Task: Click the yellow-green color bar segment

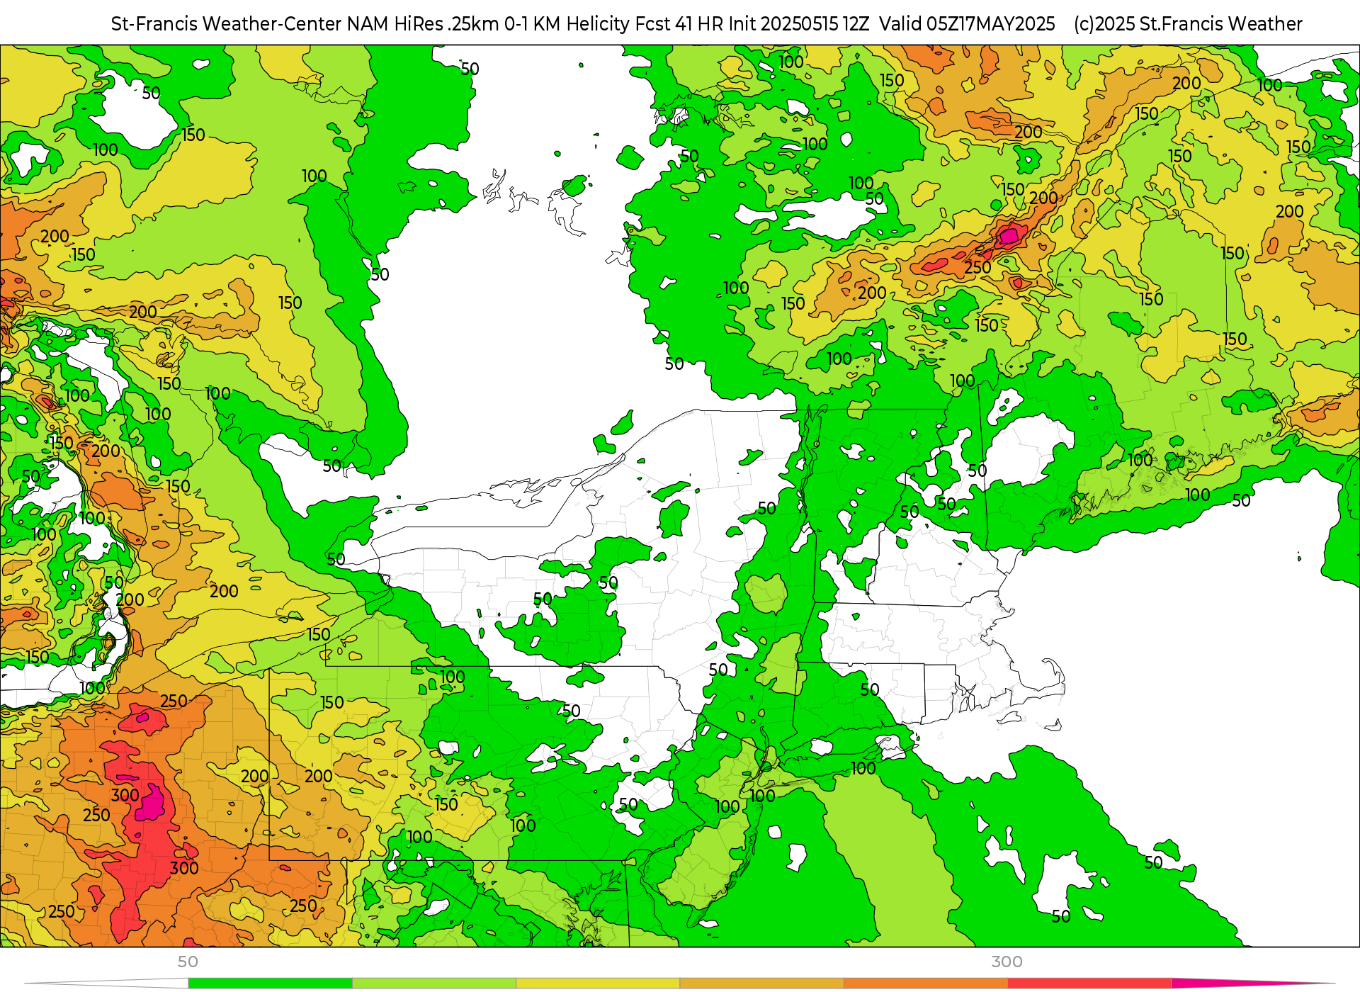Action: pos(434,983)
